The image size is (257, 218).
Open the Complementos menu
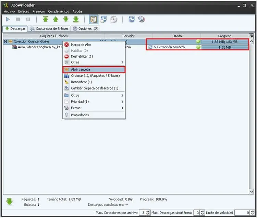[x=59, y=11]
